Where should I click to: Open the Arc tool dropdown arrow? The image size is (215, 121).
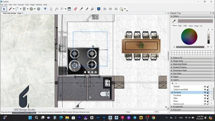[x=20, y=9]
